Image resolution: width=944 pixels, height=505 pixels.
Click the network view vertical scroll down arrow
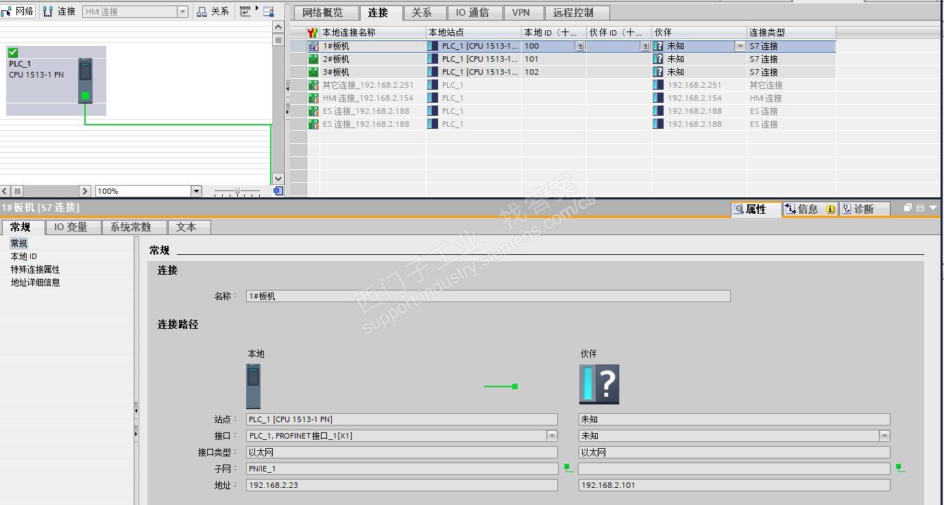278,179
